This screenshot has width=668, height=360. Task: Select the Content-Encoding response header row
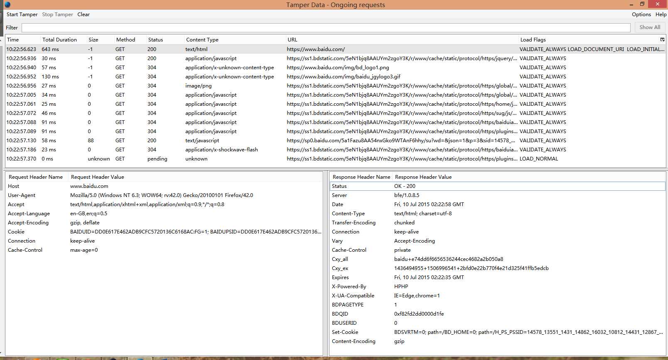tap(498, 341)
